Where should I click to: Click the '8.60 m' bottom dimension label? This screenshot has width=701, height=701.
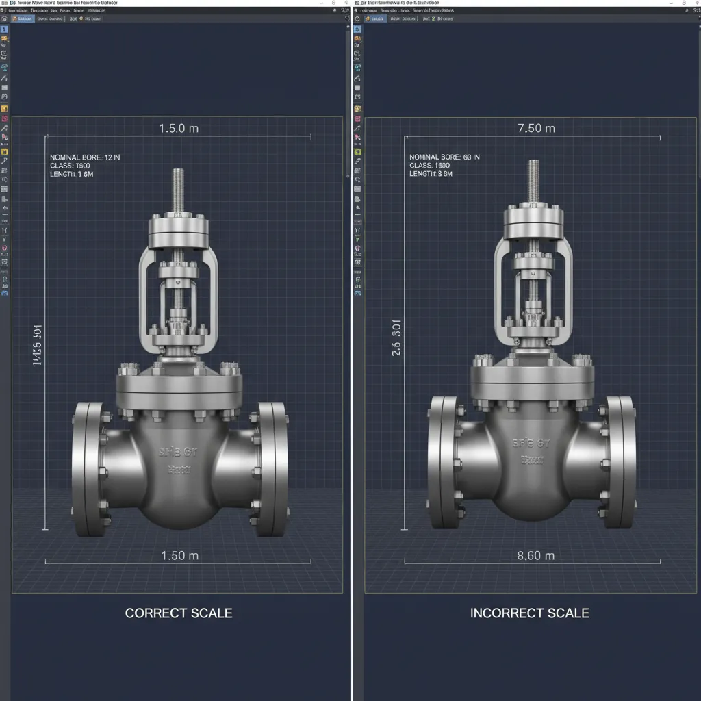coord(535,555)
